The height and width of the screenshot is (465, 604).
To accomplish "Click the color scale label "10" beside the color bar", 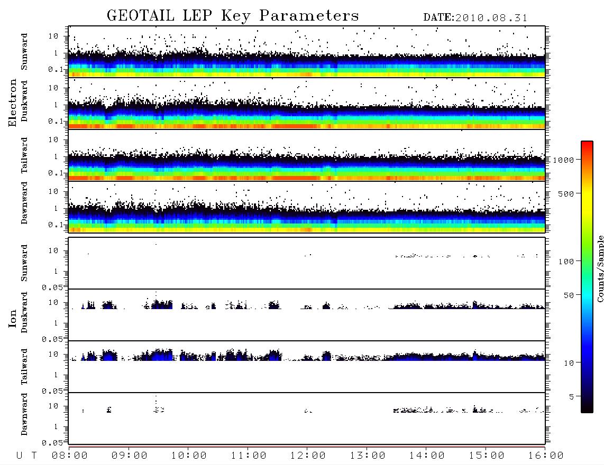I will click(x=569, y=363).
